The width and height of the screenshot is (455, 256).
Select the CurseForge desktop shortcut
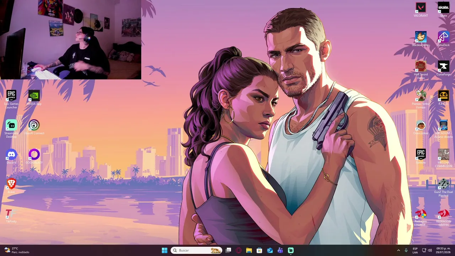tap(443, 68)
